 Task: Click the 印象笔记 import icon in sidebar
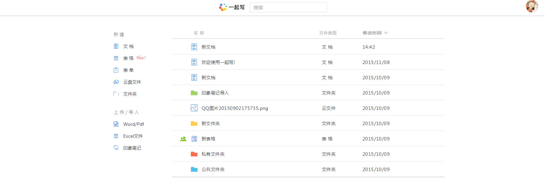point(116,148)
